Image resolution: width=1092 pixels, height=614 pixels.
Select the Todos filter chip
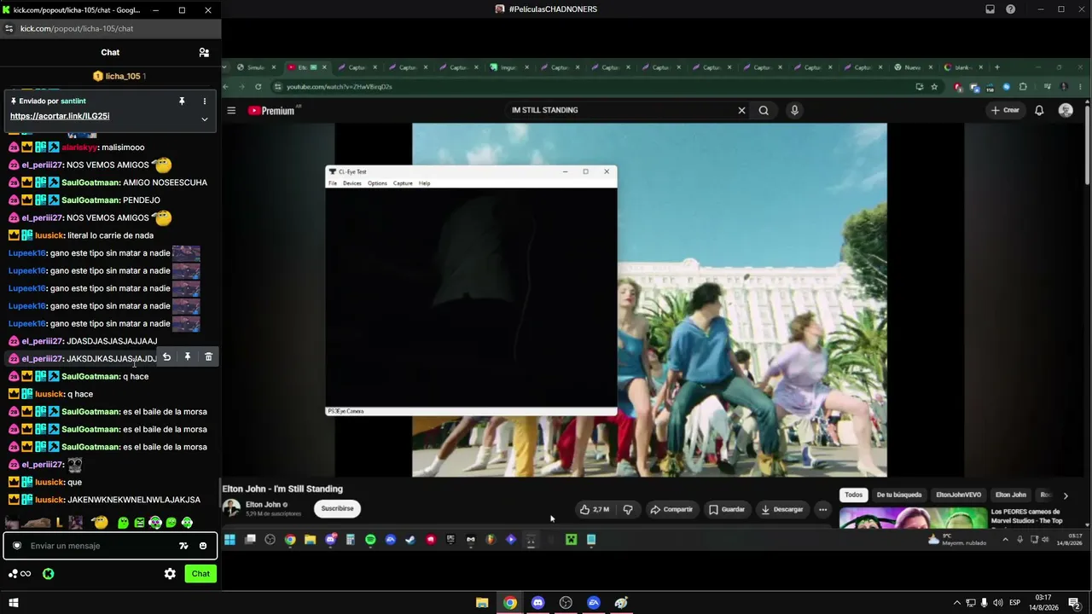(x=854, y=495)
